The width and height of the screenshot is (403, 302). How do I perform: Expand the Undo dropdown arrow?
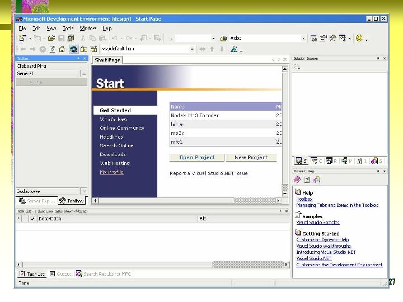[x=121, y=39]
